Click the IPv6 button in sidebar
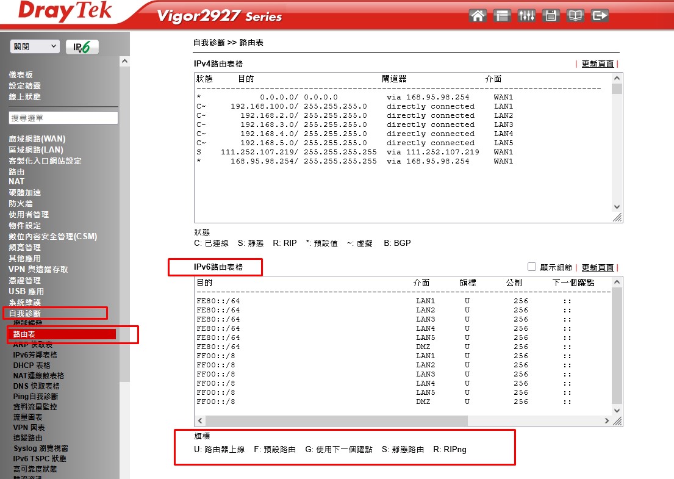The image size is (674, 479). (82, 47)
